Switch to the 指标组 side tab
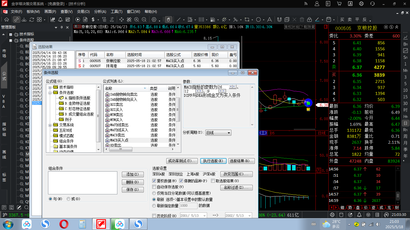 click(x=4, y=129)
